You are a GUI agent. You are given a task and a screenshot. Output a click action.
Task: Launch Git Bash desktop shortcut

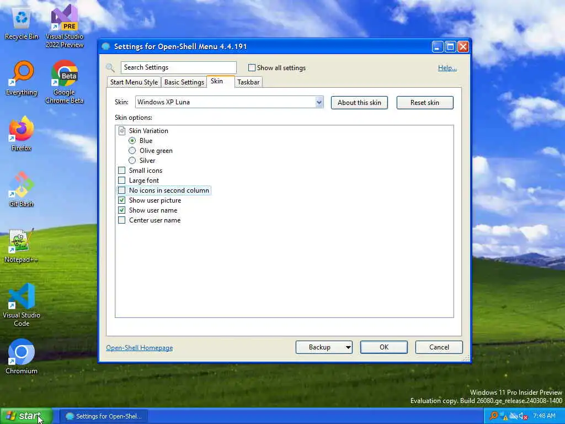coord(22,189)
